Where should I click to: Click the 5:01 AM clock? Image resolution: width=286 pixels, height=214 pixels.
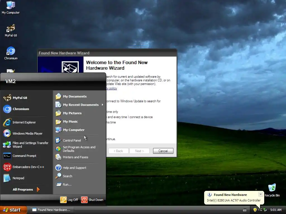(x=276, y=210)
